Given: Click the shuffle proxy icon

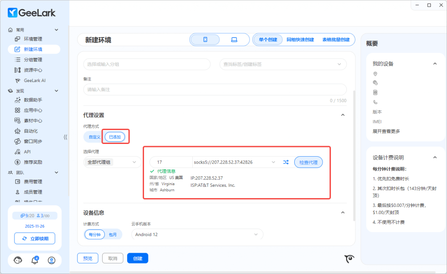Looking at the screenshot, I should pos(285,162).
